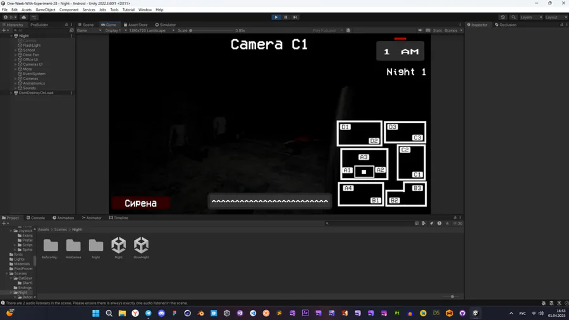This screenshot has width=569, height=320.
Task: Click the Hierarchy create plus button
Action: [x=5, y=30]
